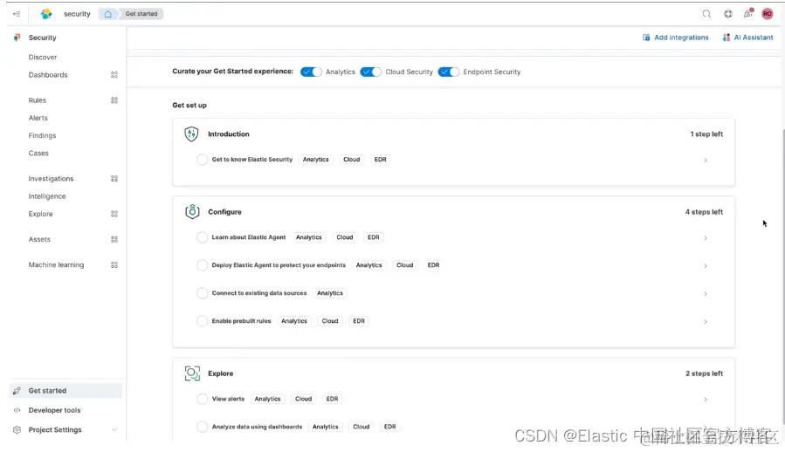
Task: Click the Elastic logo icon
Action: point(46,14)
